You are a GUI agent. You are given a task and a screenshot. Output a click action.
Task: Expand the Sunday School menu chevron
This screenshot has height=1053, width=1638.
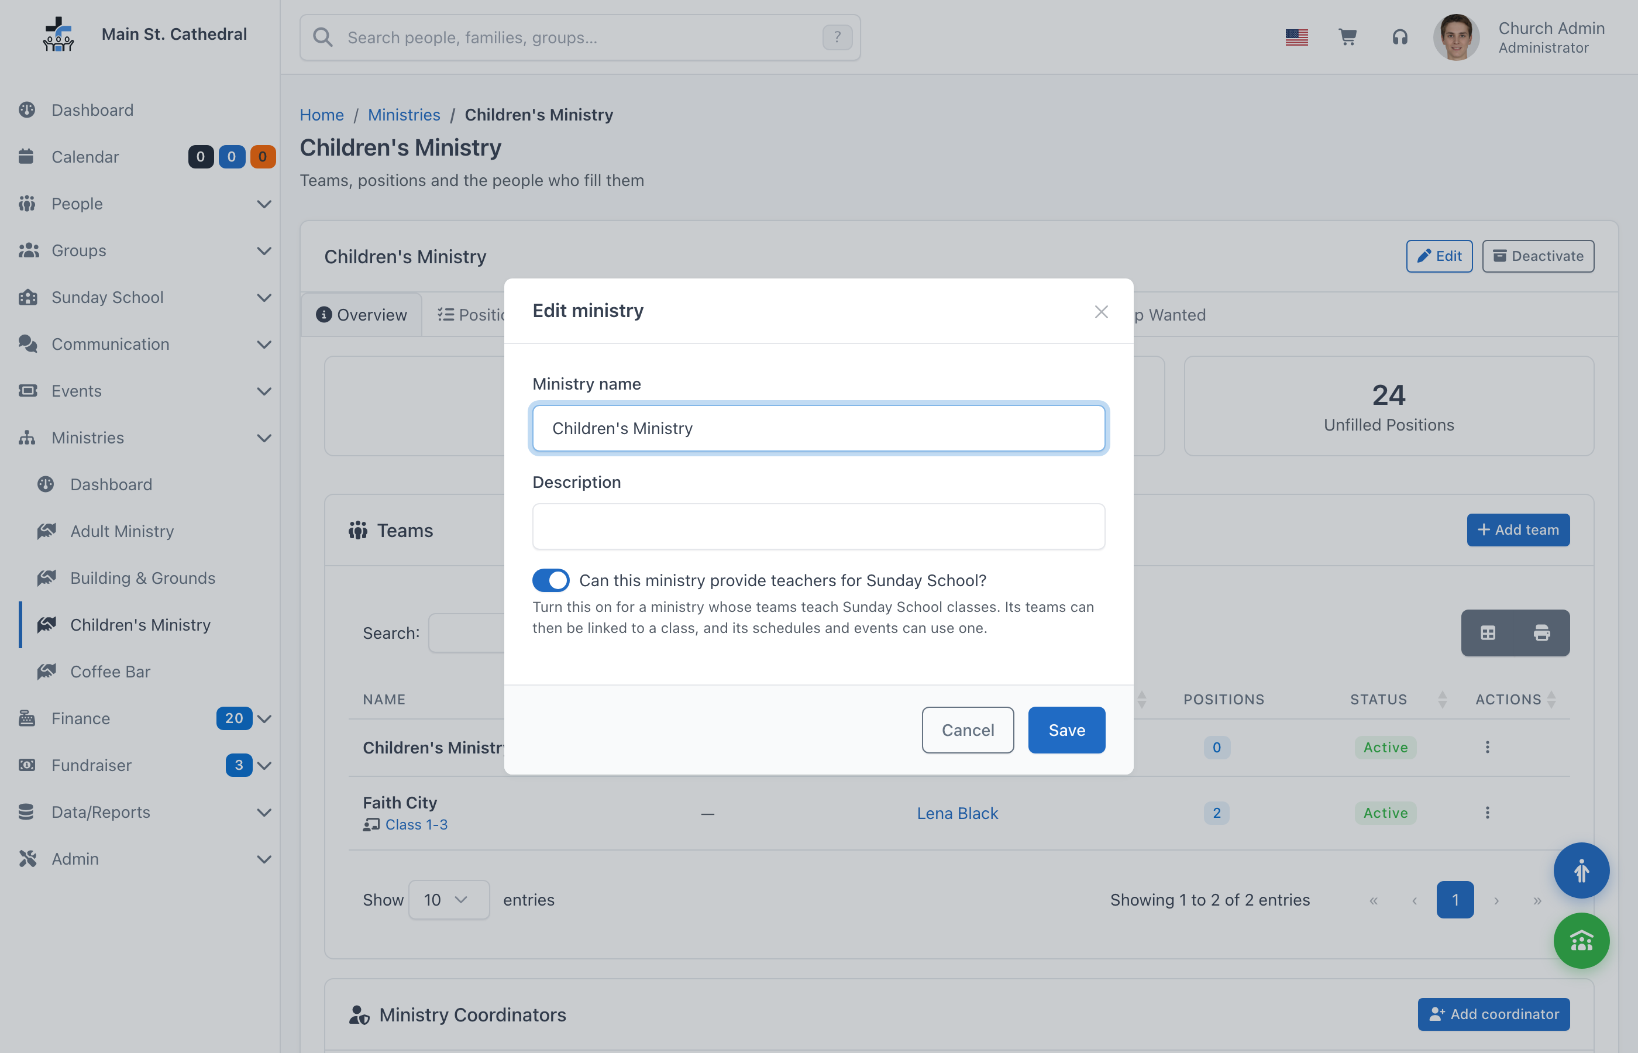click(264, 297)
